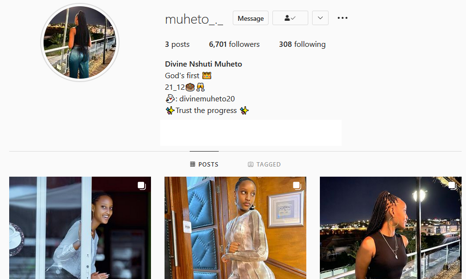The height and width of the screenshot is (279, 466).
Task: Click the 3 posts count
Action: 177,44
